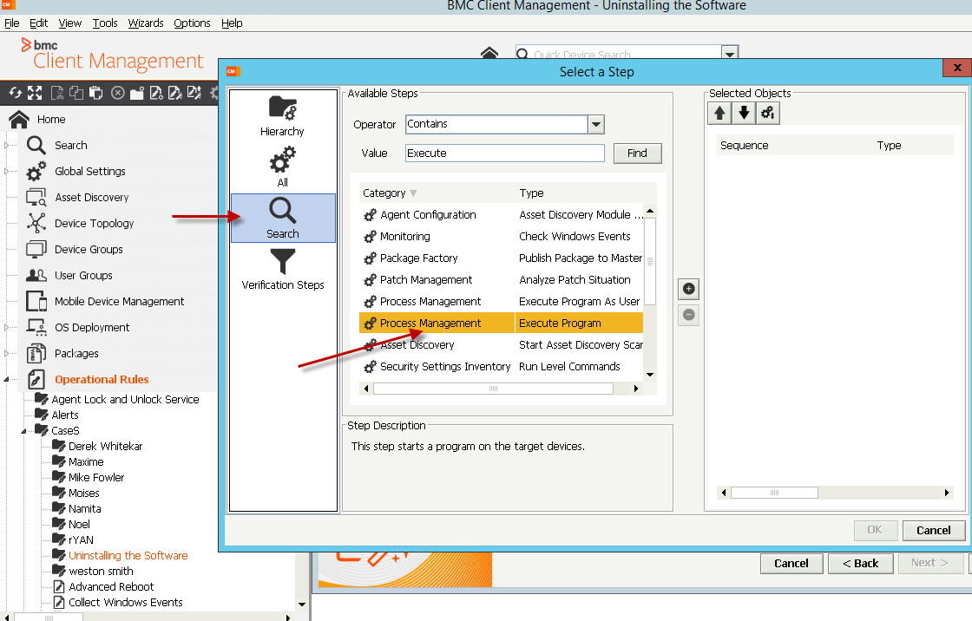Click the Paste clipboard toolbar icon

coord(95,93)
